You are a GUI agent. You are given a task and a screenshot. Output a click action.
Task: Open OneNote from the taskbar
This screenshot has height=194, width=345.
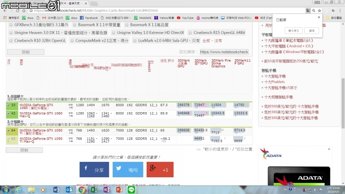point(107,190)
